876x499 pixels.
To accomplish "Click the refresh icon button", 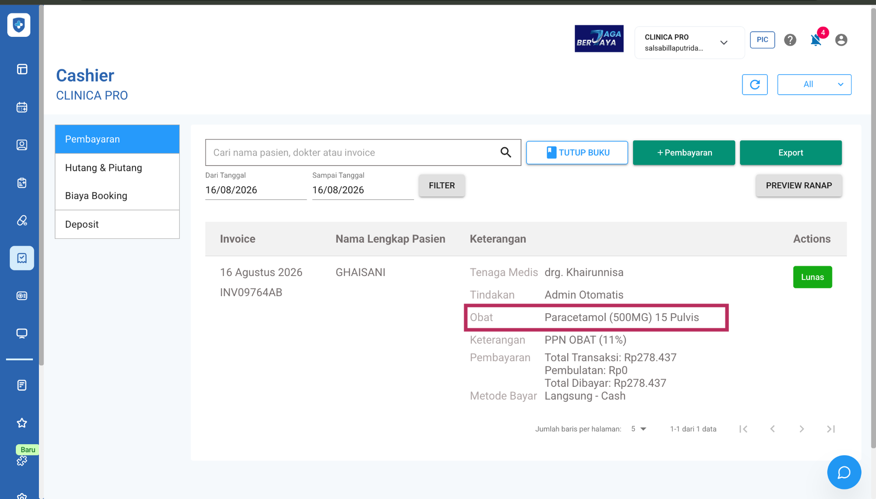I will 755,85.
